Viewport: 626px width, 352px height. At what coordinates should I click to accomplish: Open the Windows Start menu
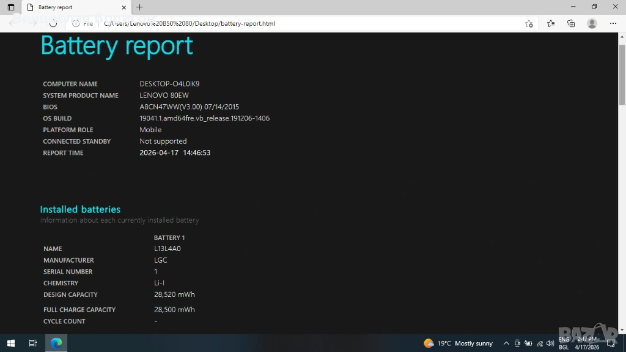tap(11, 343)
